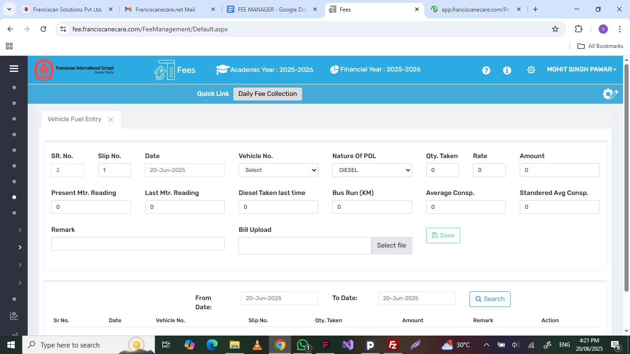
Task: Go back to previous page
Action: pyautogui.click(x=10, y=29)
